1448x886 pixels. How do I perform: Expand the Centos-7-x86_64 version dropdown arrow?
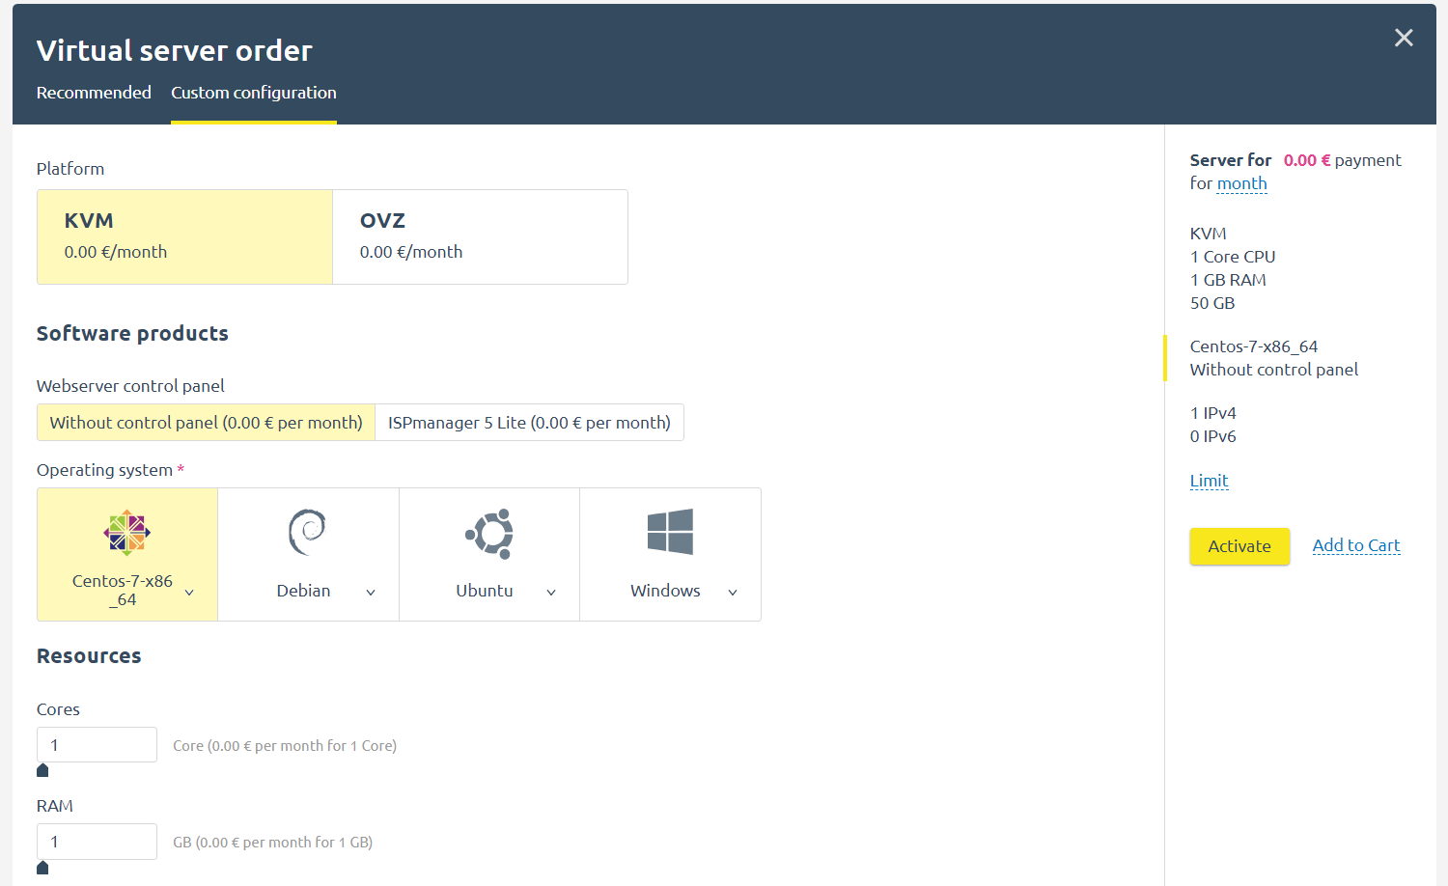pyautogui.click(x=189, y=592)
